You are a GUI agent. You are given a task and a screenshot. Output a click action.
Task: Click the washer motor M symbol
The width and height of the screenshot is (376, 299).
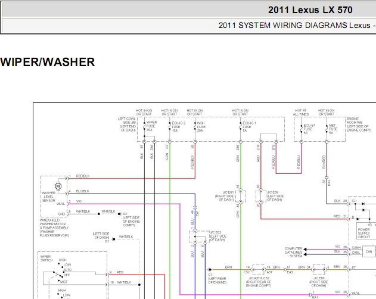pyautogui.click(x=58, y=186)
